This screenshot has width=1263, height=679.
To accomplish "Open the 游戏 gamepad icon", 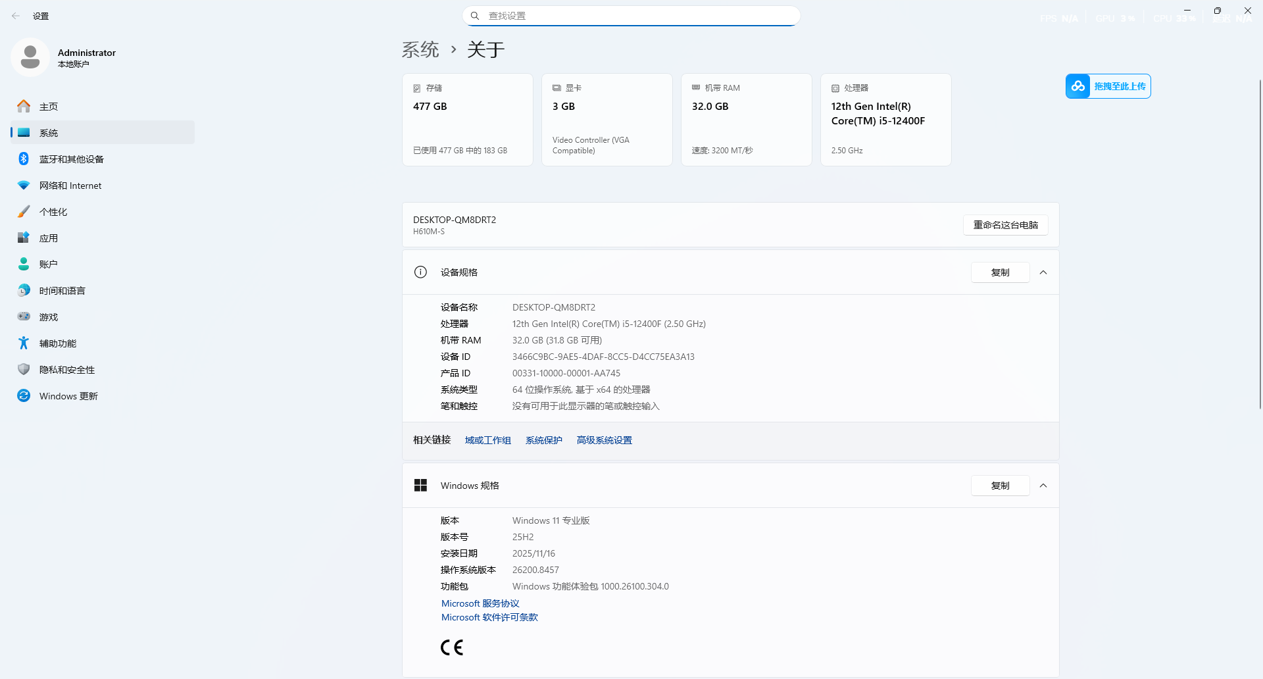I will coord(24,316).
